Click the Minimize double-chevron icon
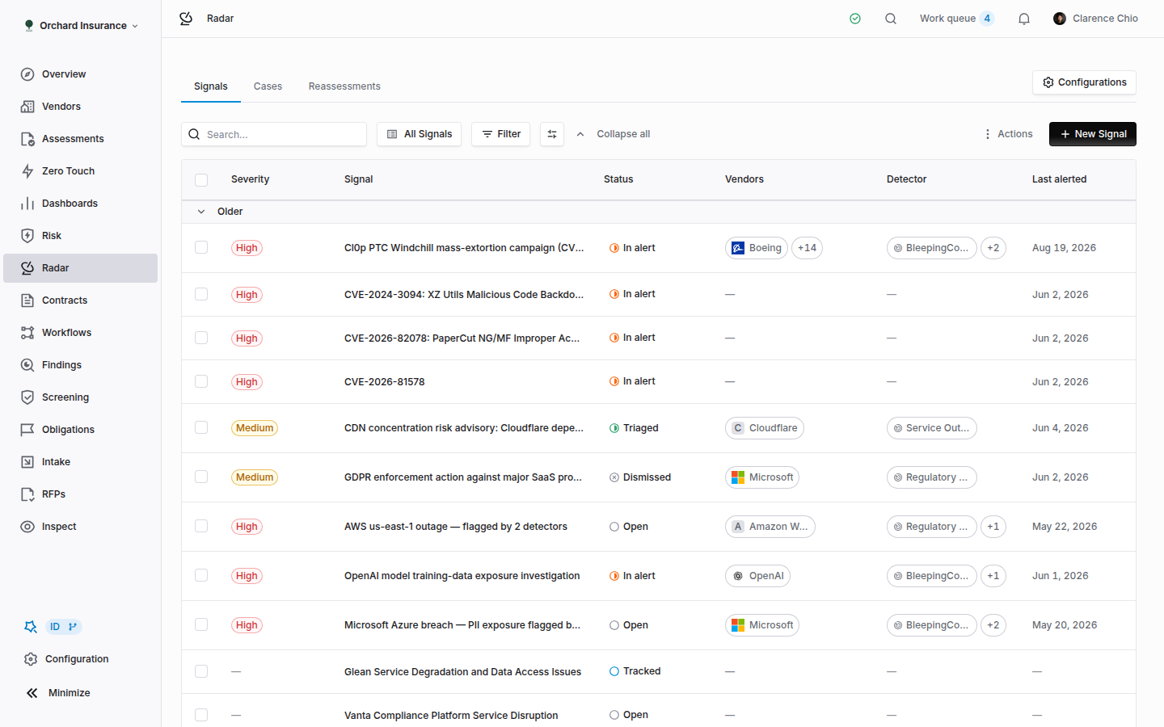1164x727 pixels. [32, 693]
